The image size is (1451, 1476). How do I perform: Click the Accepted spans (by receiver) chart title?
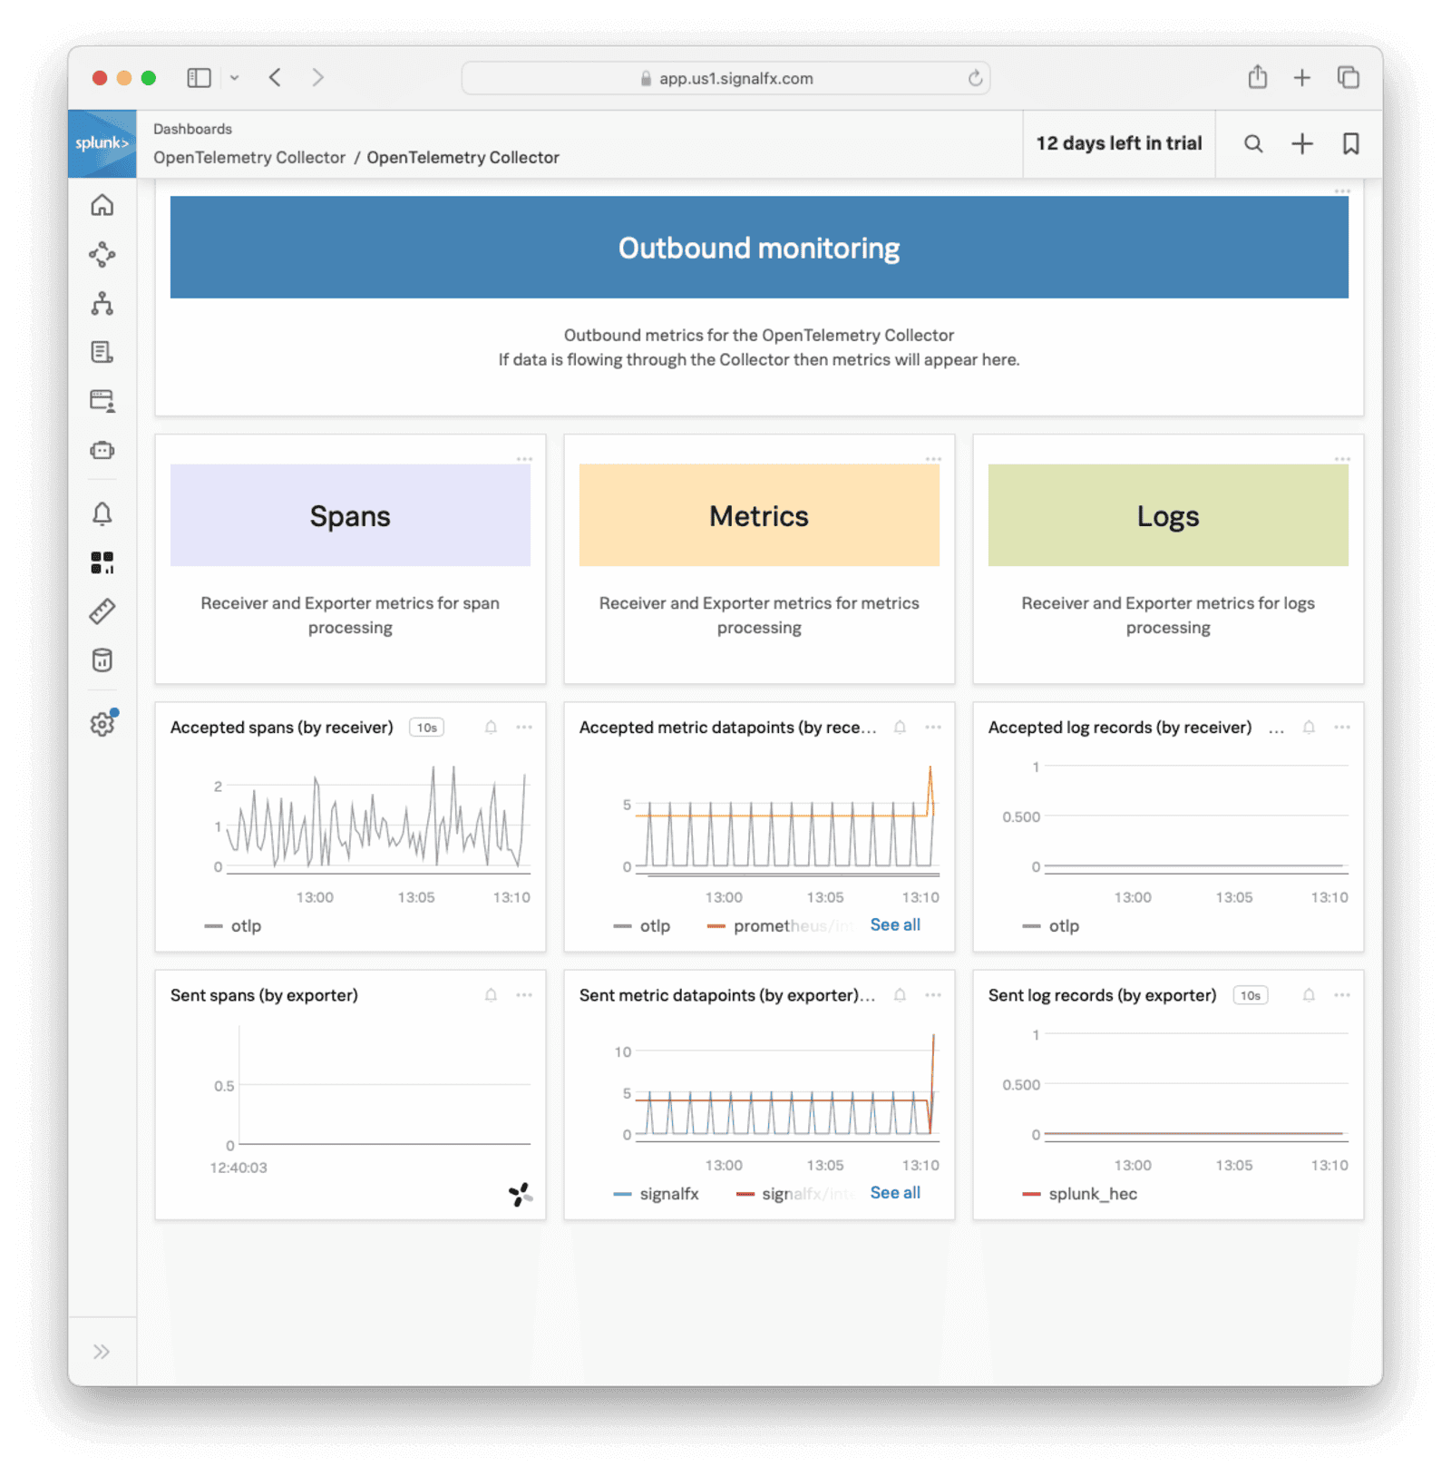[282, 728]
